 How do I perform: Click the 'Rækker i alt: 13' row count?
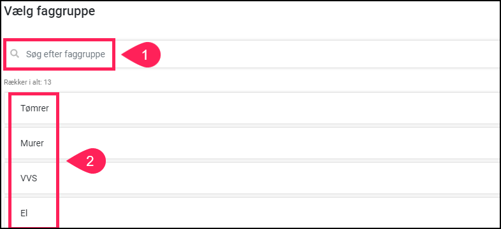pos(27,82)
